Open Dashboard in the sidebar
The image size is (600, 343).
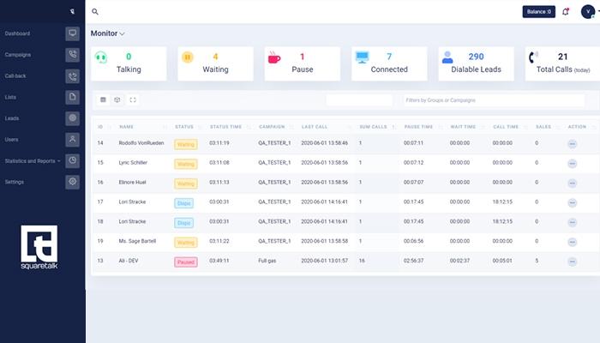click(x=17, y=33)
